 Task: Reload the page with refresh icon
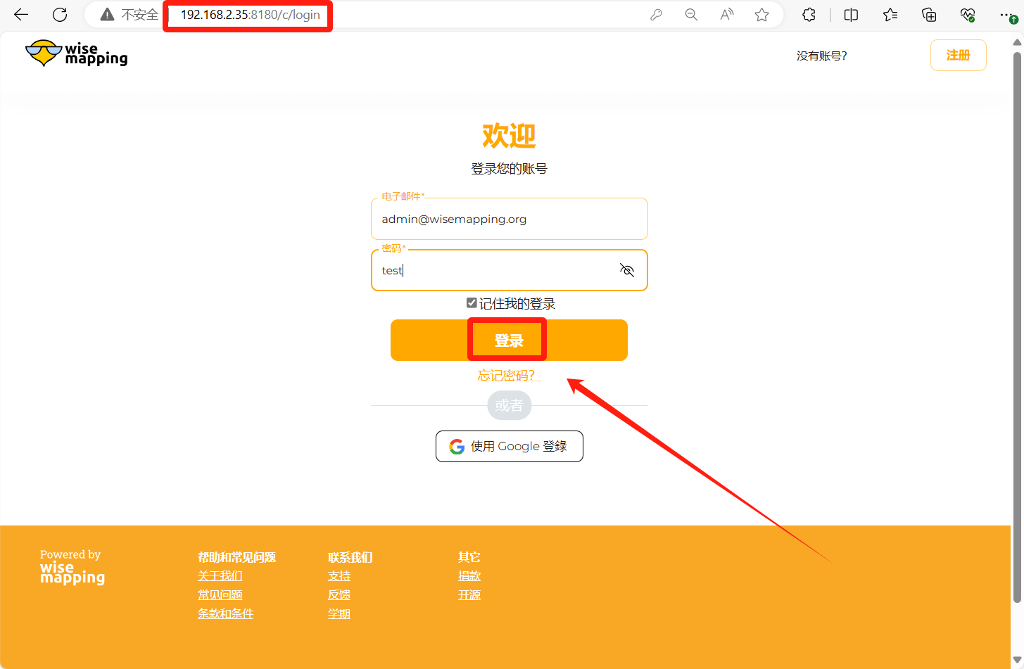pos(60,15)
